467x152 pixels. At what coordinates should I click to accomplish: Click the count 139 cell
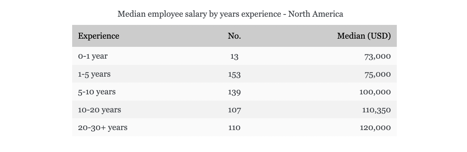234,92
